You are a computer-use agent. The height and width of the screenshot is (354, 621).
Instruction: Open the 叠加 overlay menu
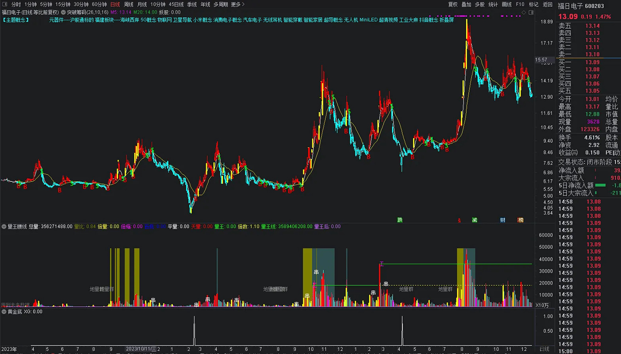pos(466,4)
